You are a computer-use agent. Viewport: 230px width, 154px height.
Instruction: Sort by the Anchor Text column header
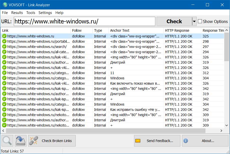point(136,30)
